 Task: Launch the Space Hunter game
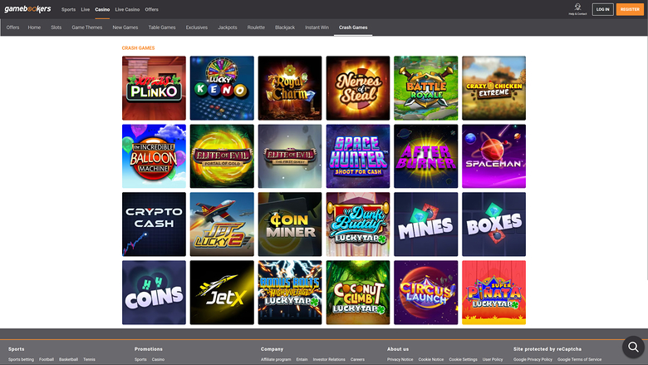tap(358, 156)
